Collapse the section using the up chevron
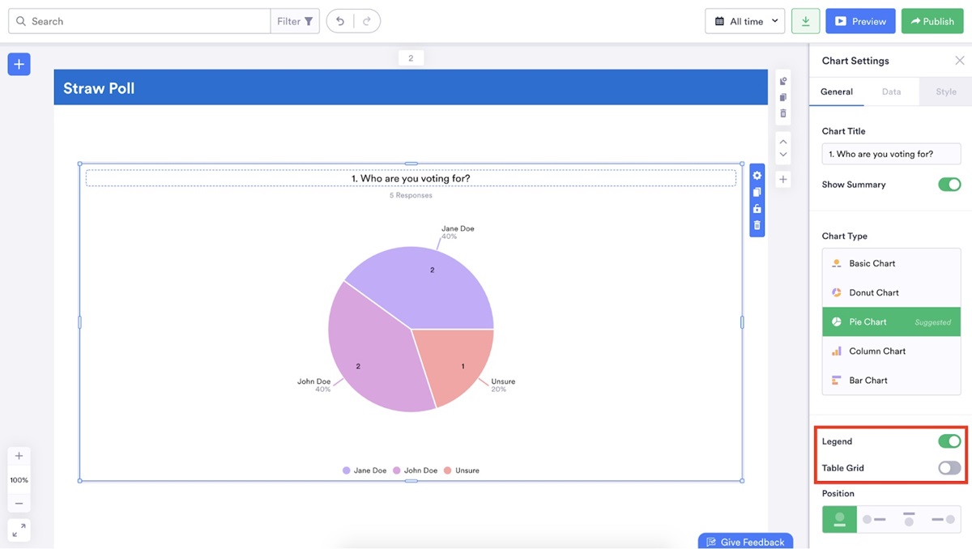The width and height of the screenshot is (972, 549). point(782,141)
